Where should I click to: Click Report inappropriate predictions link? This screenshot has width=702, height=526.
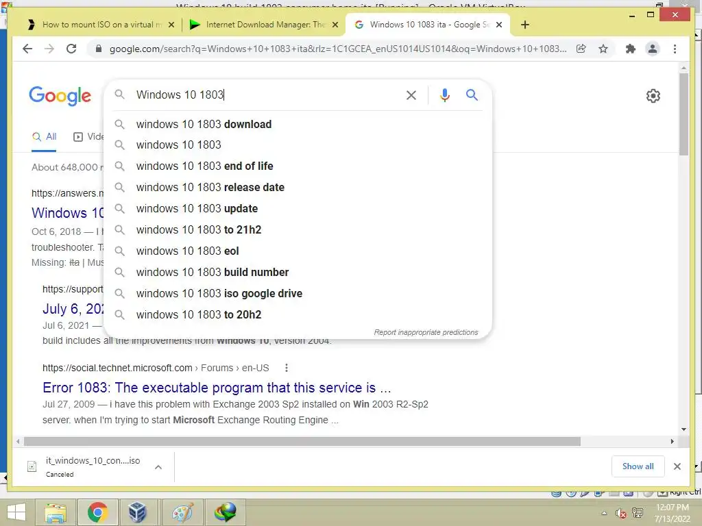pos(426,332)
